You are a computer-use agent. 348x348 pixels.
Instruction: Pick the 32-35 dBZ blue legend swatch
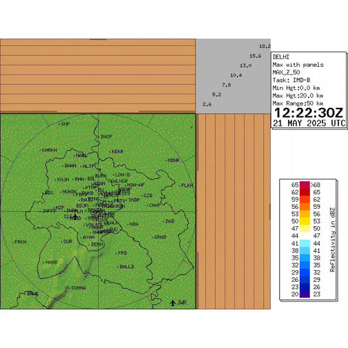(x=305, y=265)
